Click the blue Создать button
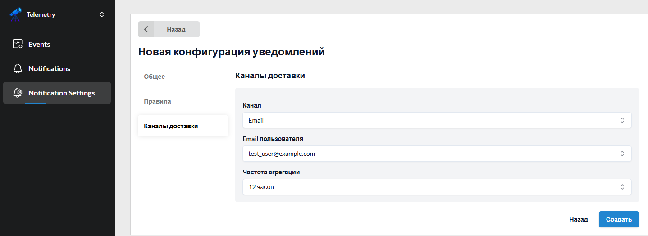The height and width of the screenshot is (236, 648). [x=619, y=219]
